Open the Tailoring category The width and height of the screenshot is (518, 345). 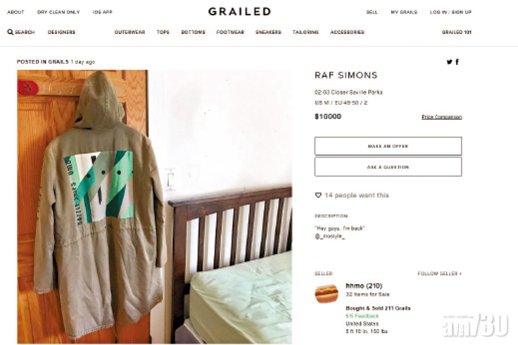pyautogui.click(x=306, y=32)
